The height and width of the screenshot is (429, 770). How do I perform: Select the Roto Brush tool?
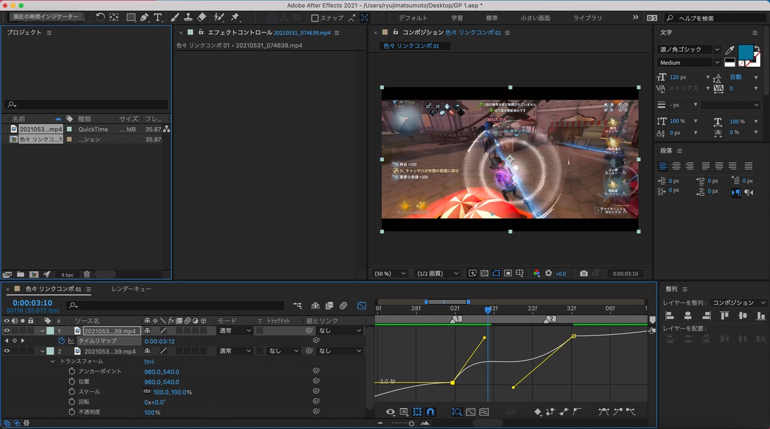point(219,18)
